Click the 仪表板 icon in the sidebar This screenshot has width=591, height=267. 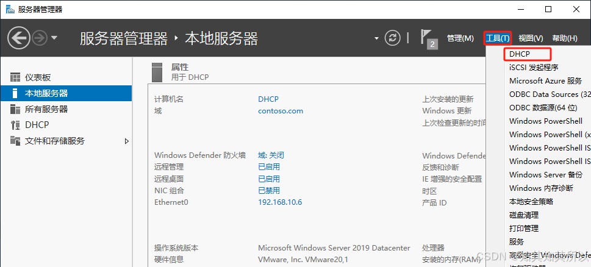15,77
